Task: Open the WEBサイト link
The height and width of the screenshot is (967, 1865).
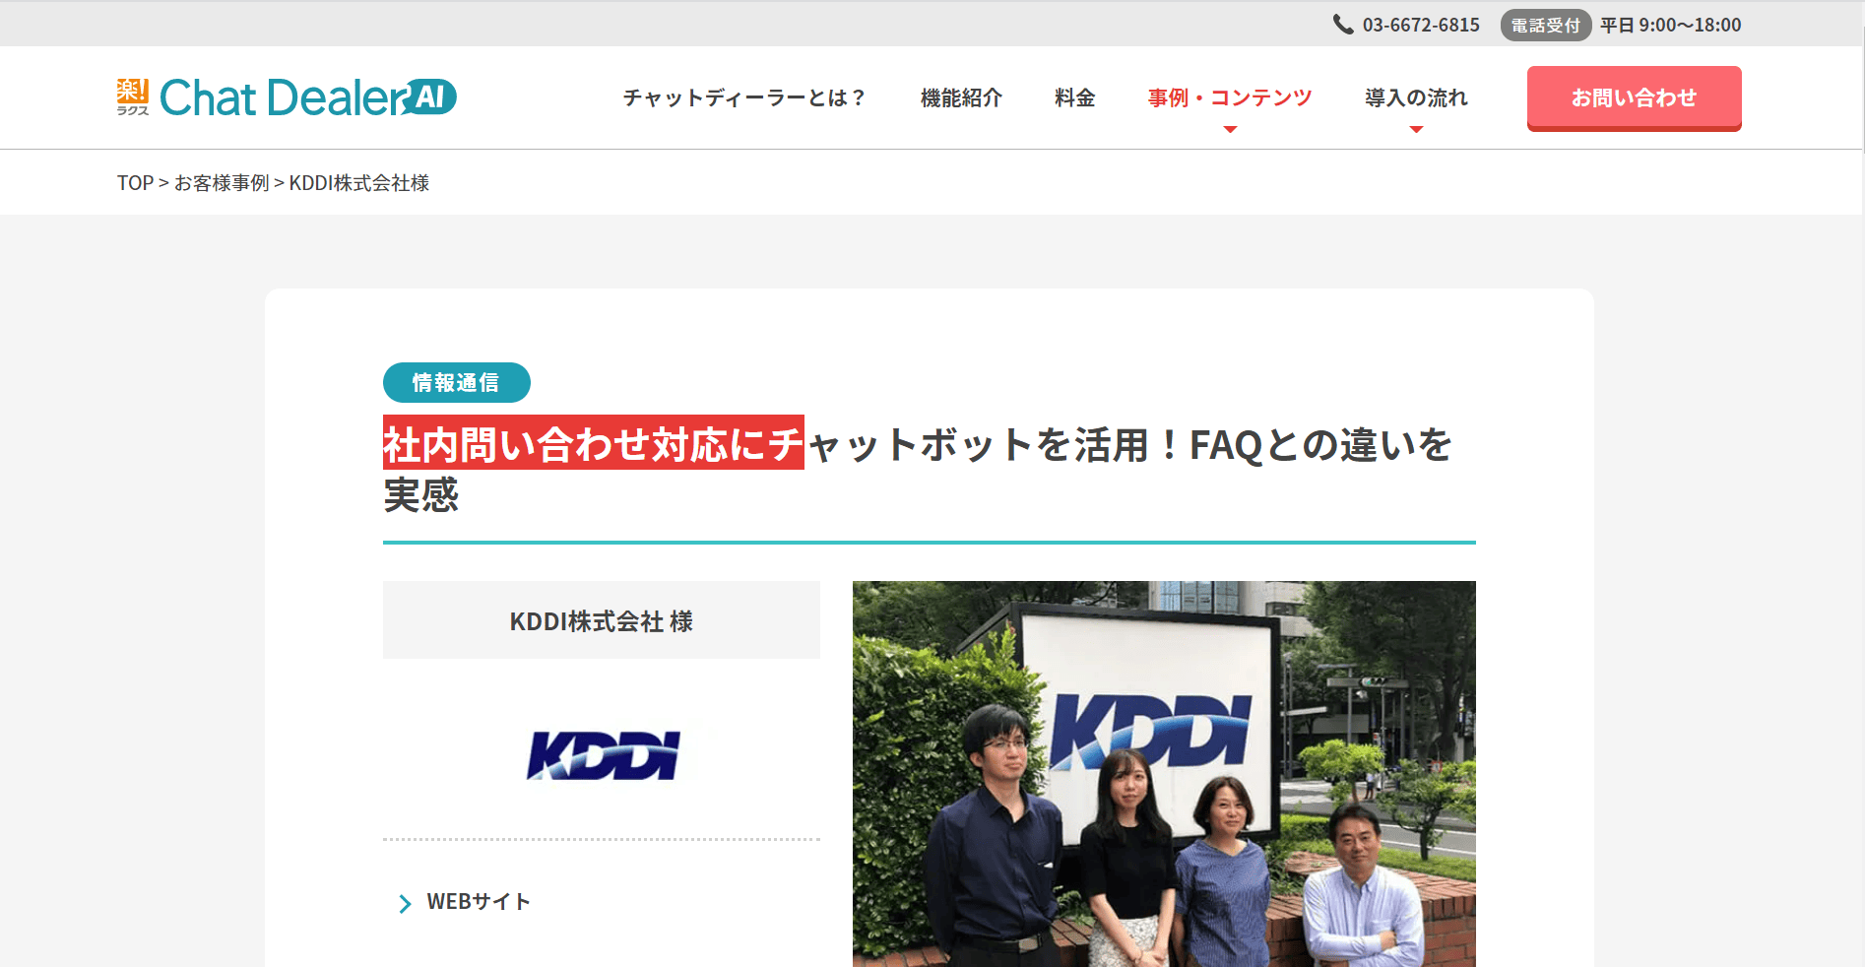Action: point(479,902)
